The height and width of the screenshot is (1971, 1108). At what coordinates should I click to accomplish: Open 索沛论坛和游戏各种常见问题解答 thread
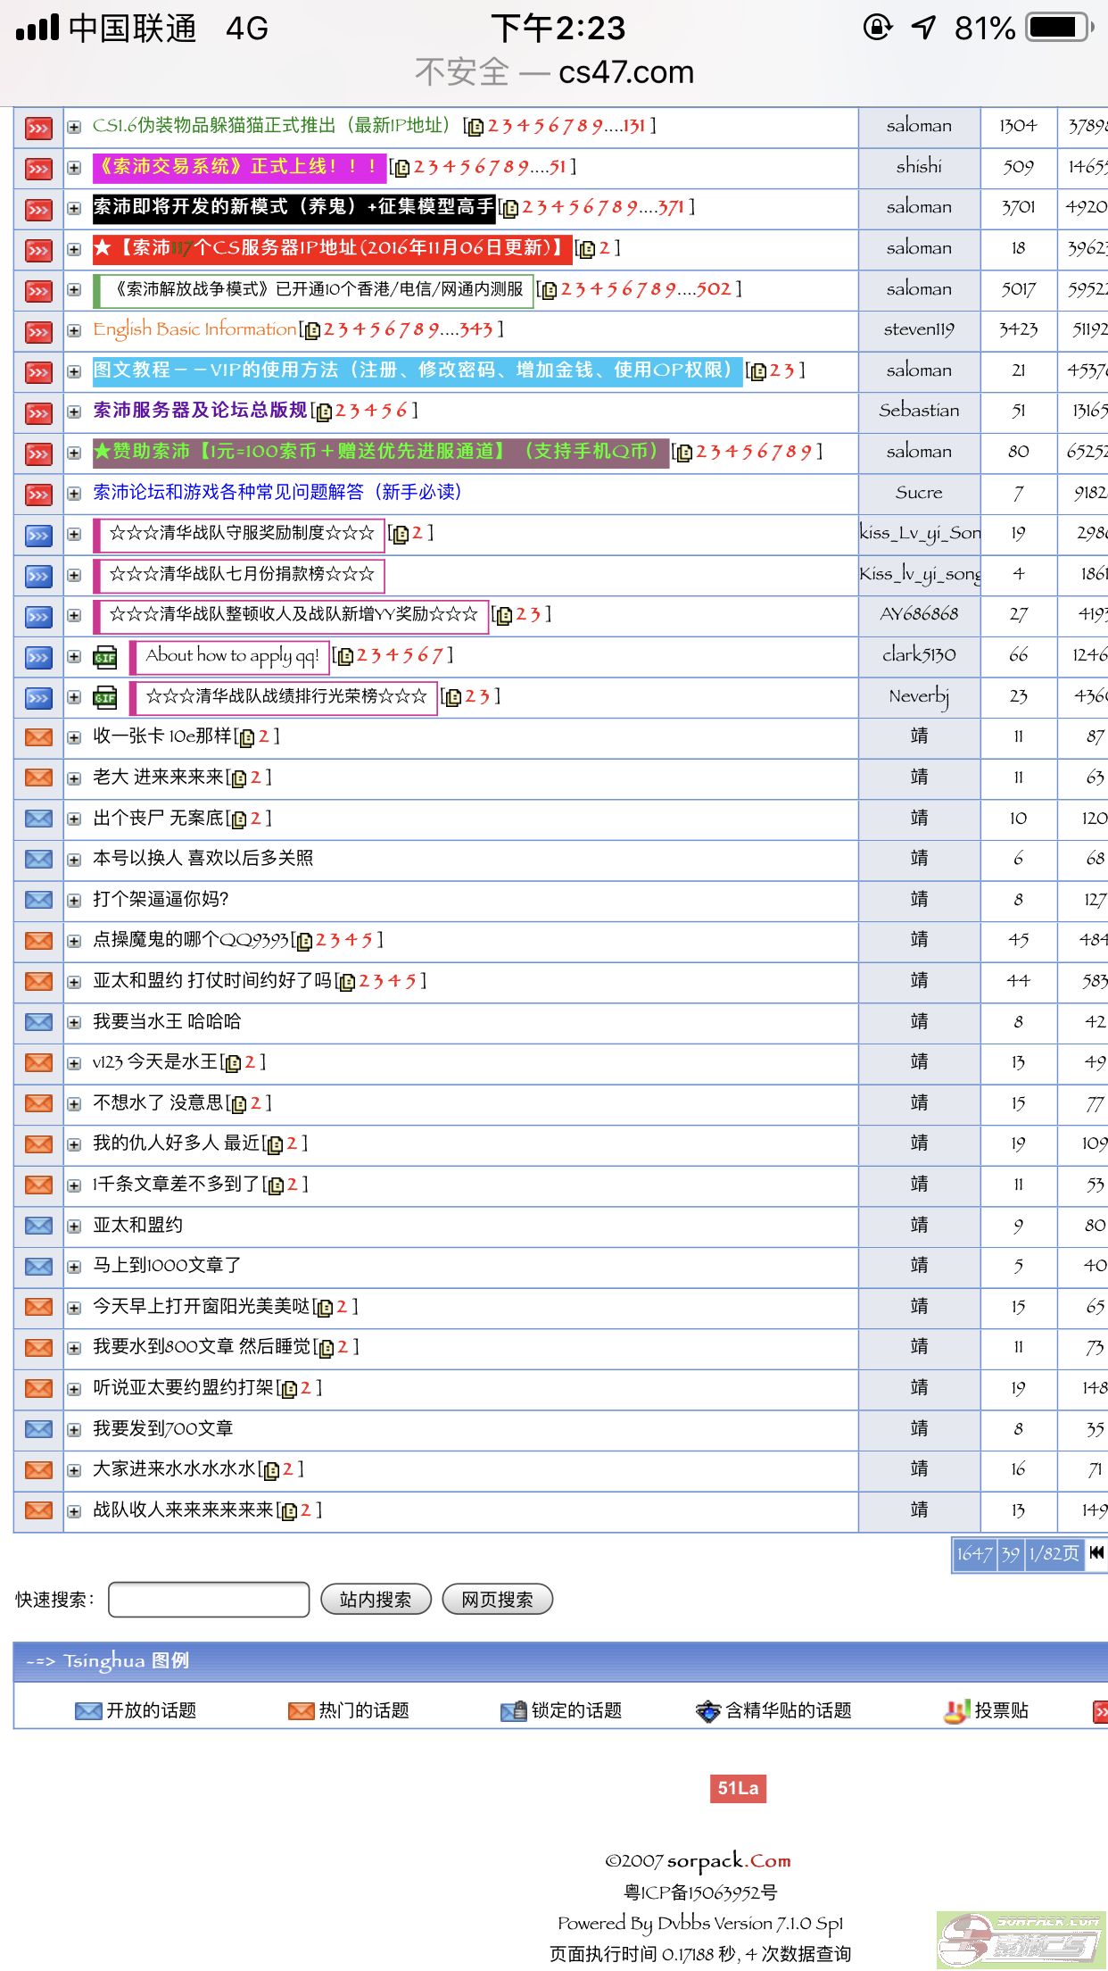(x=277, y=493)
